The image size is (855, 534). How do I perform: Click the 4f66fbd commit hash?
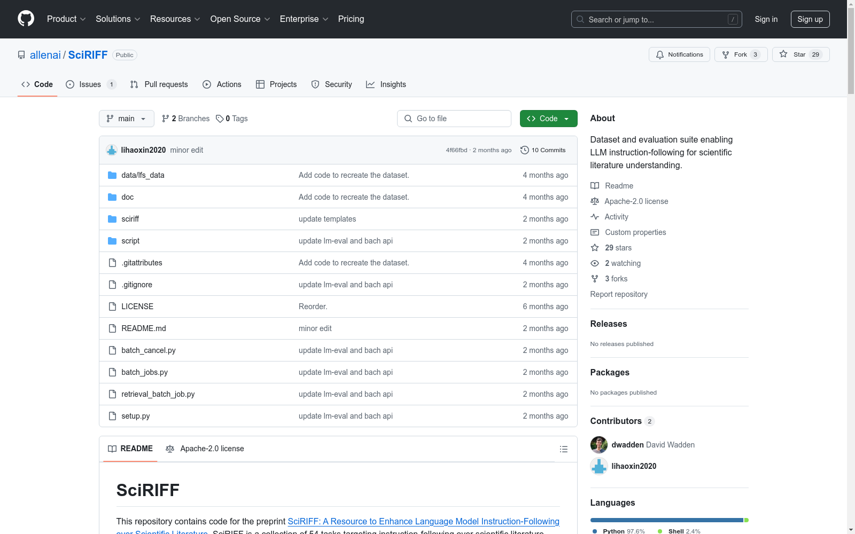click(x=456, y=150)
